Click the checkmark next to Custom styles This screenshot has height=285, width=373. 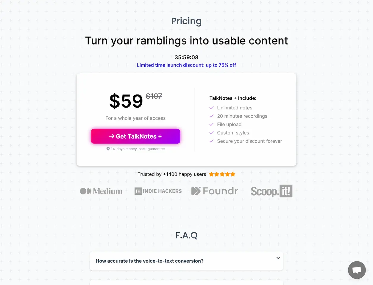(212, 133)
